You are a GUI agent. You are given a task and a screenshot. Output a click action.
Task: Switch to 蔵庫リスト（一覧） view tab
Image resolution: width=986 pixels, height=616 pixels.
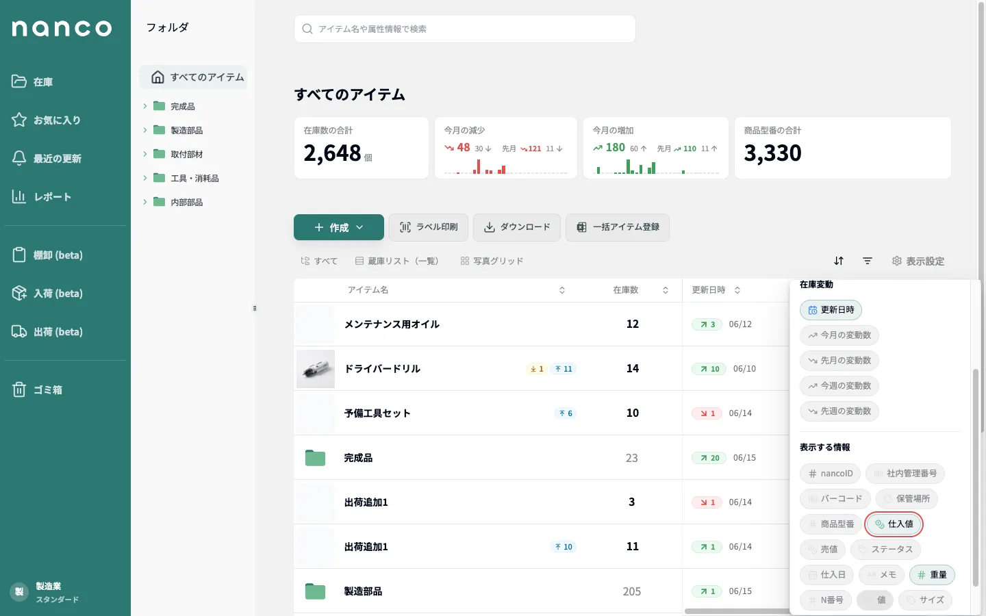[x=396, y=261]
